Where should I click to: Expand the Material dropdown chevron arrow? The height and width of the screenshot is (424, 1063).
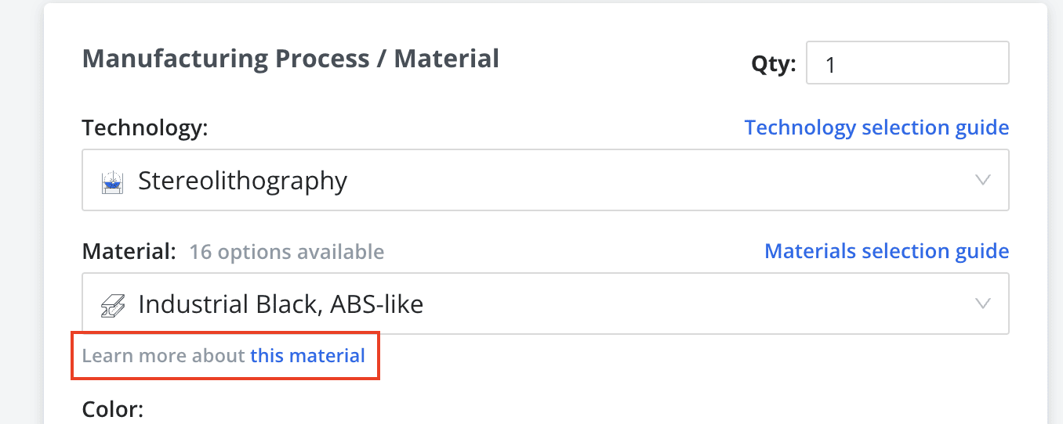click(982, 304)
